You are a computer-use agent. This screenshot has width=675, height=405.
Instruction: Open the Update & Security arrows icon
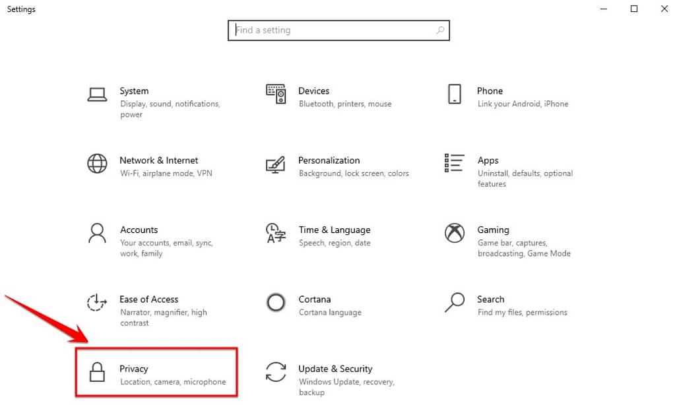coord(276,372)
